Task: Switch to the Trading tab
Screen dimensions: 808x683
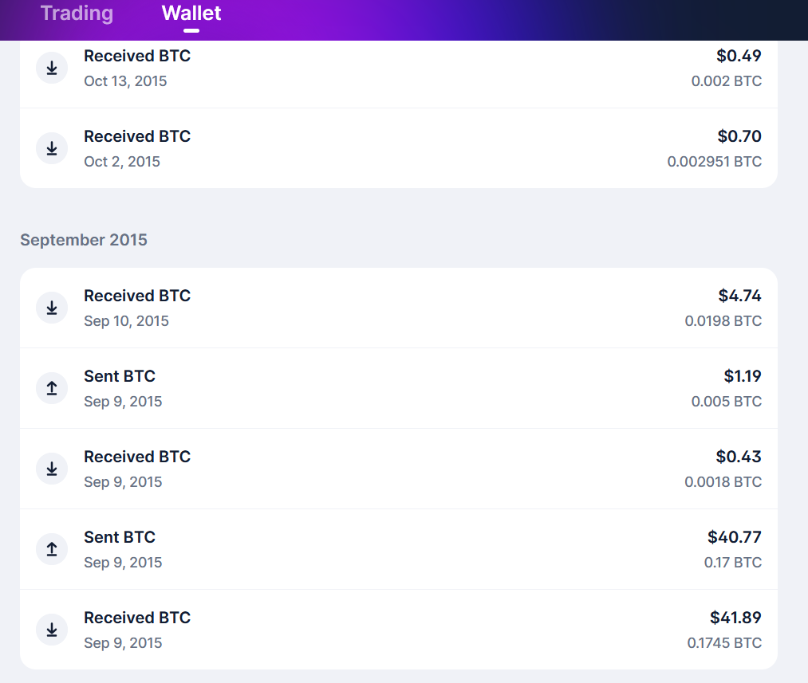Action: pos(77,14)
